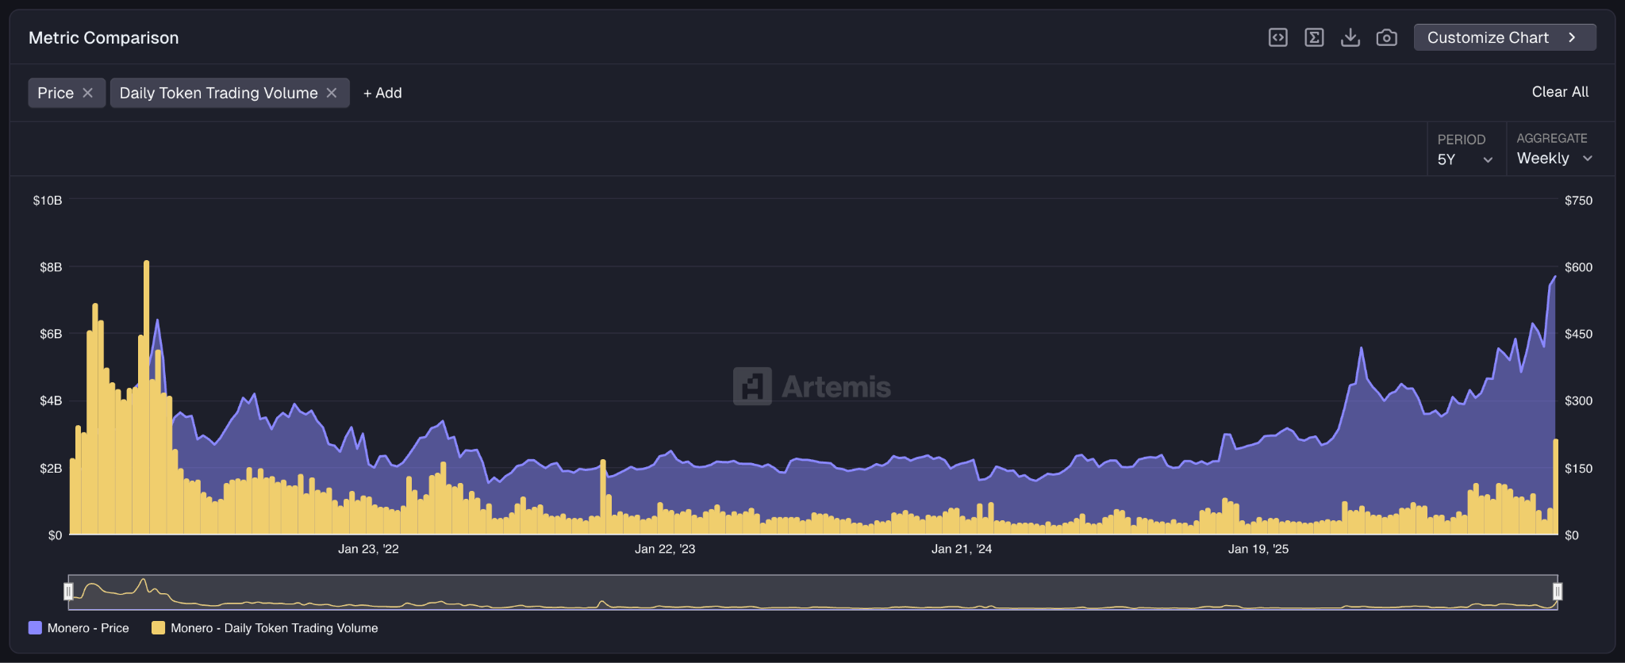
Task: Open Customize Chart panel
Action: pyautogui.click(x=1504, y=37)
